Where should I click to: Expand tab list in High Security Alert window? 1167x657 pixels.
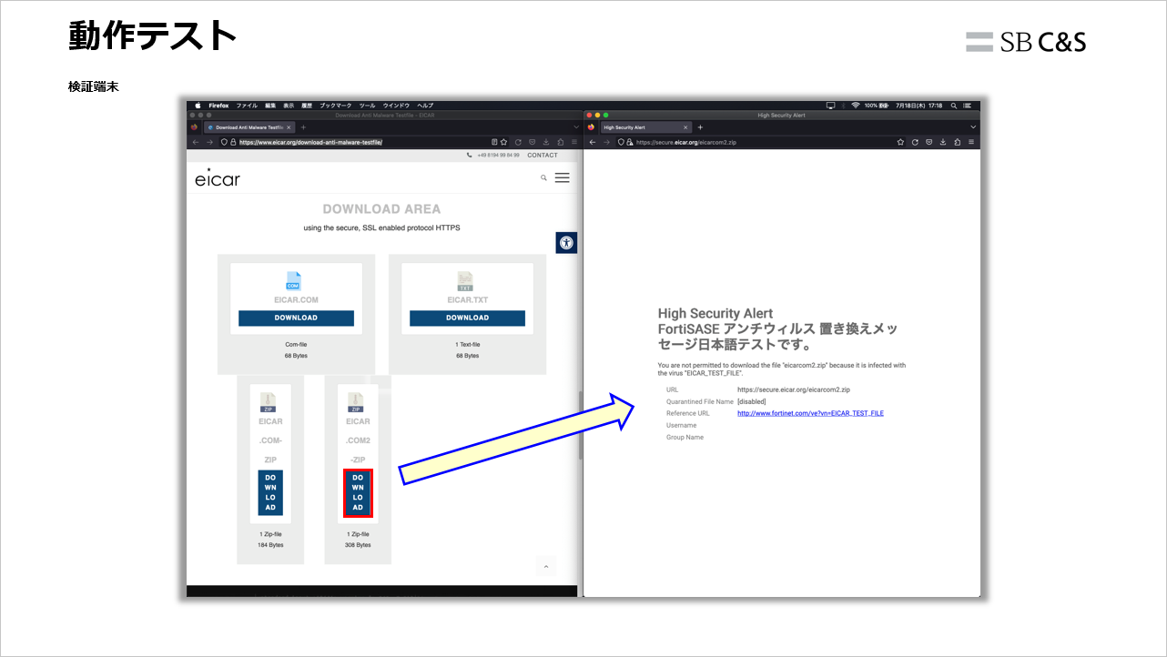(x=973, y=127)
